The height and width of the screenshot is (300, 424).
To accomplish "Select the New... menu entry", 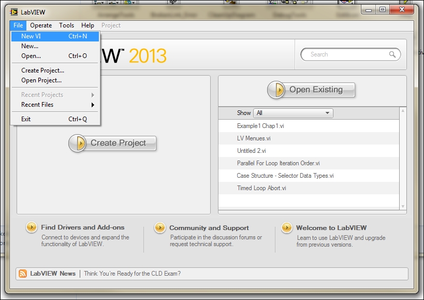I will point(55,46).
